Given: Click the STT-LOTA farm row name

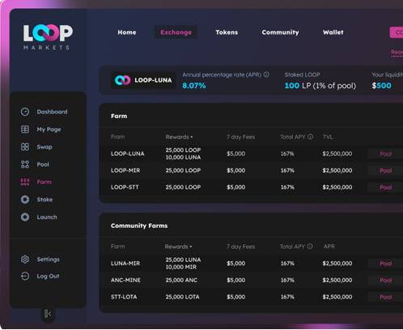Looking at the screenshot, I should coord(124,297).
